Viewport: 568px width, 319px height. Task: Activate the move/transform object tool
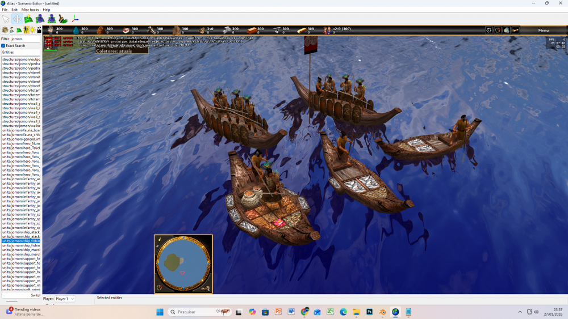(17, 19)
